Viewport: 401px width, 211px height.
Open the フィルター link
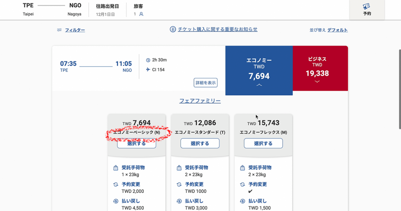click(x=75, y=30)
